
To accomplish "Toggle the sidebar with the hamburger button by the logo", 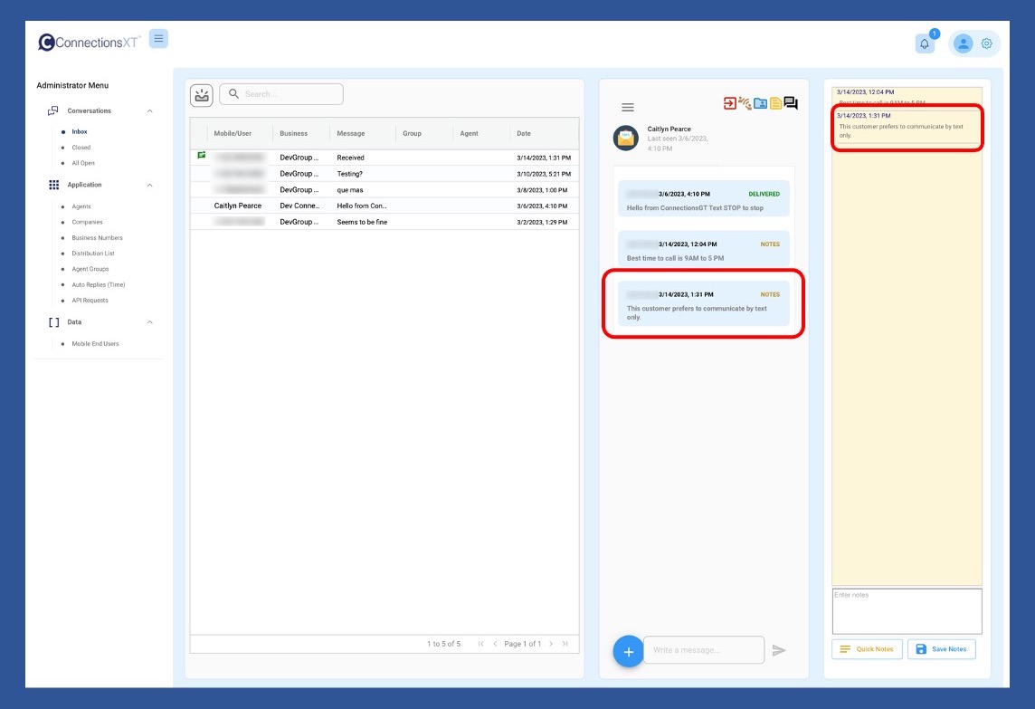I will point(158,38).
